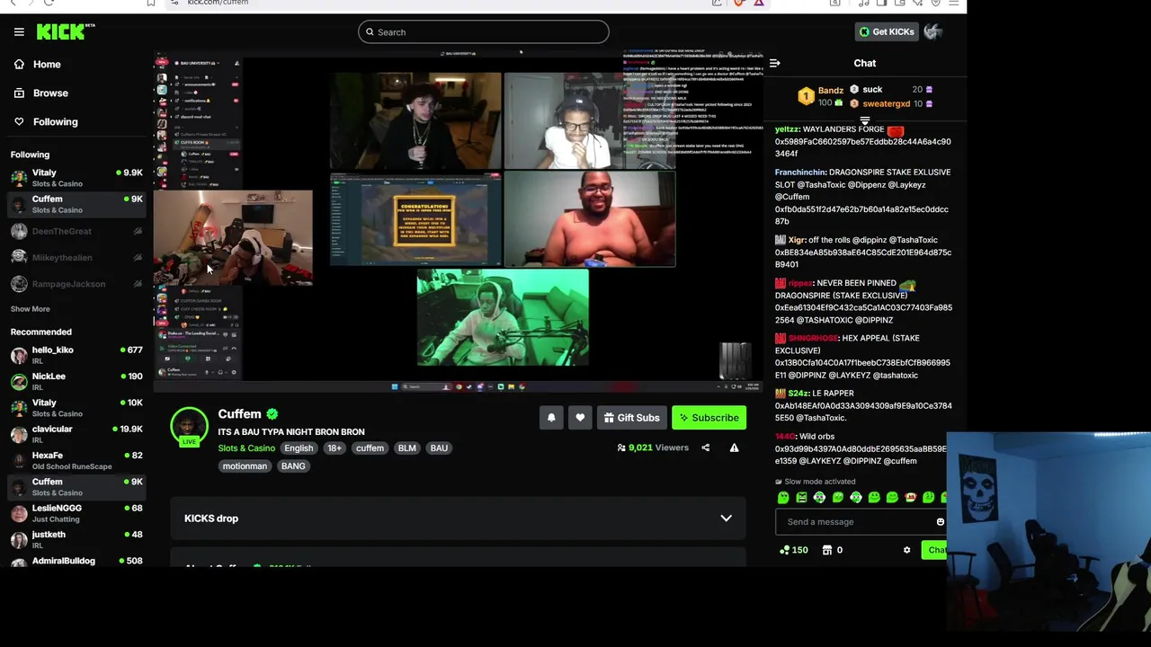Open HexaFe Old School RuneScape channel
Image resolution: width=1151 pixels, height=647 pixels.
pyautogui.click(x=76, y=461)
